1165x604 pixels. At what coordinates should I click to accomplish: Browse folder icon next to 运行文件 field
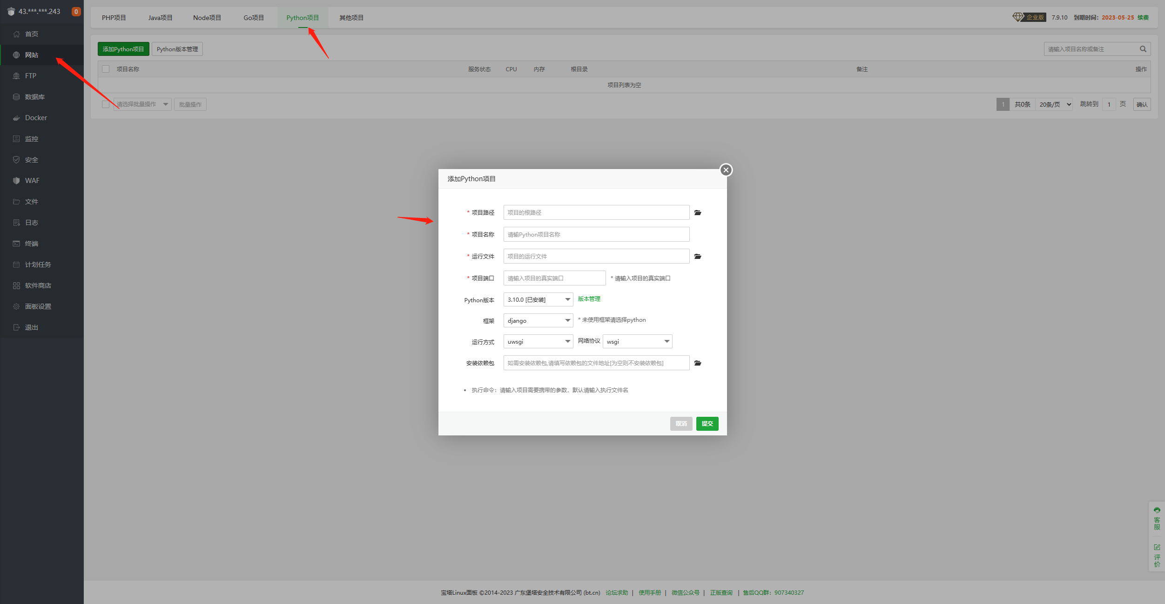pyautogui.click(x=698, y=257)
